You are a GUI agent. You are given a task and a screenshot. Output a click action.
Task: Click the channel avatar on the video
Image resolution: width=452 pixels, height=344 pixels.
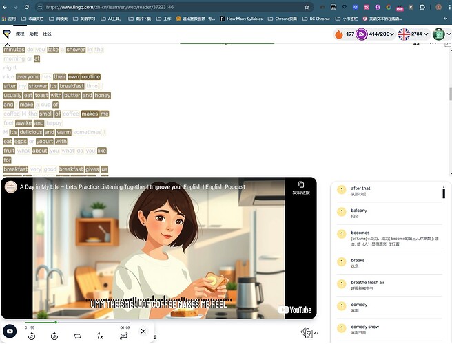tap(10, 187)
